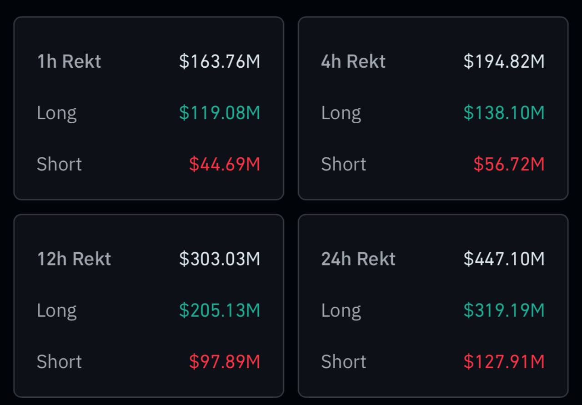Viewport: 582px width, 405px height.
Task: Select the 12h Rekt total $303.03M
Action: [x=220, y=259]
